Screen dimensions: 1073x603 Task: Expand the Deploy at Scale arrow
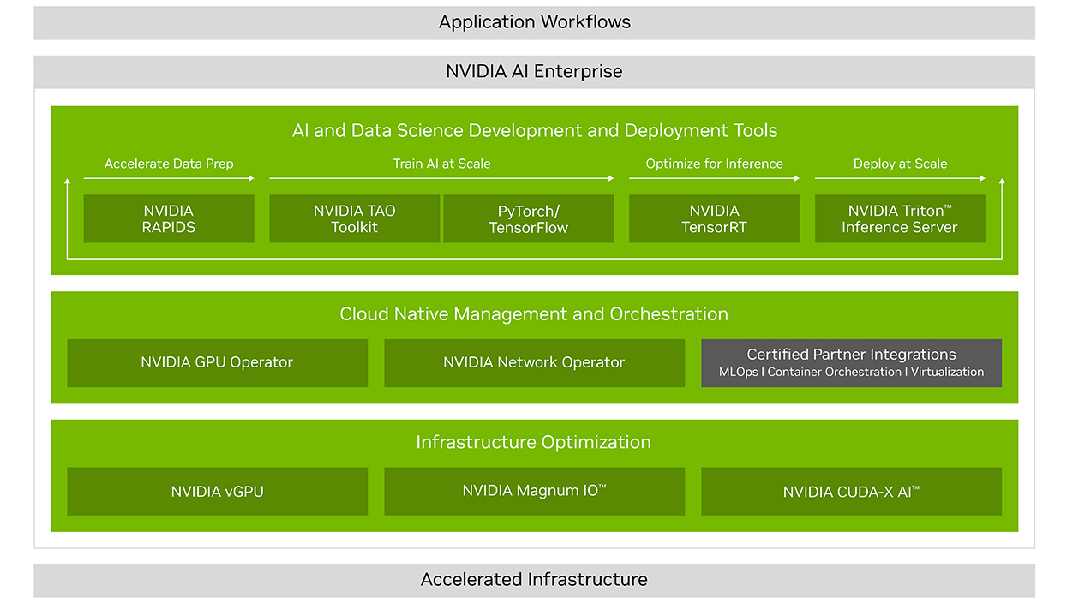(x=900, y=164)
